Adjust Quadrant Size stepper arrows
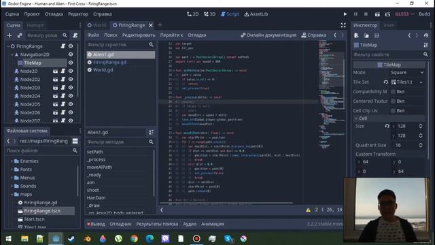 [421, 145]
